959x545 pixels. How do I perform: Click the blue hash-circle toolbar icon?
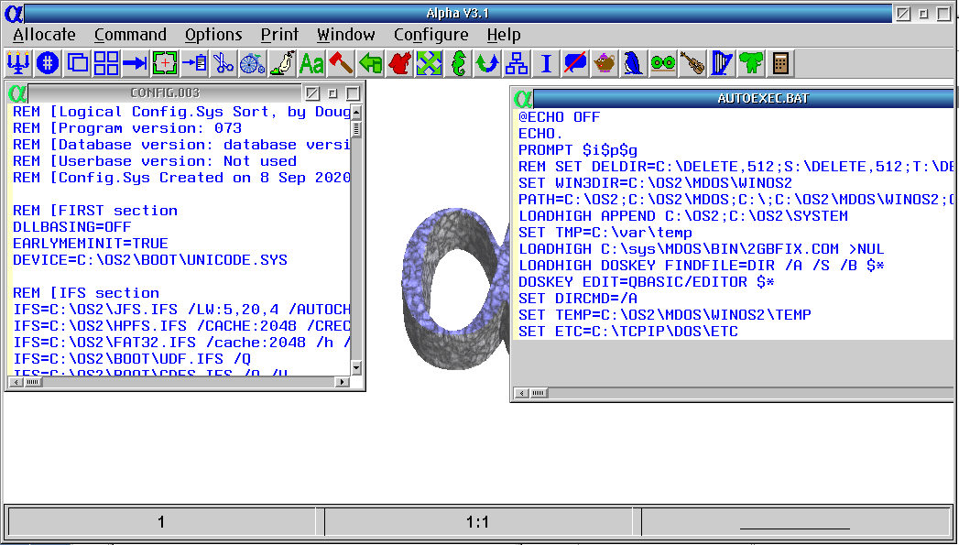[48, 63]
